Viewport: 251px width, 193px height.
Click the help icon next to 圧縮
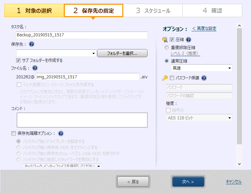pyautogui.click(x=189, y=40)
